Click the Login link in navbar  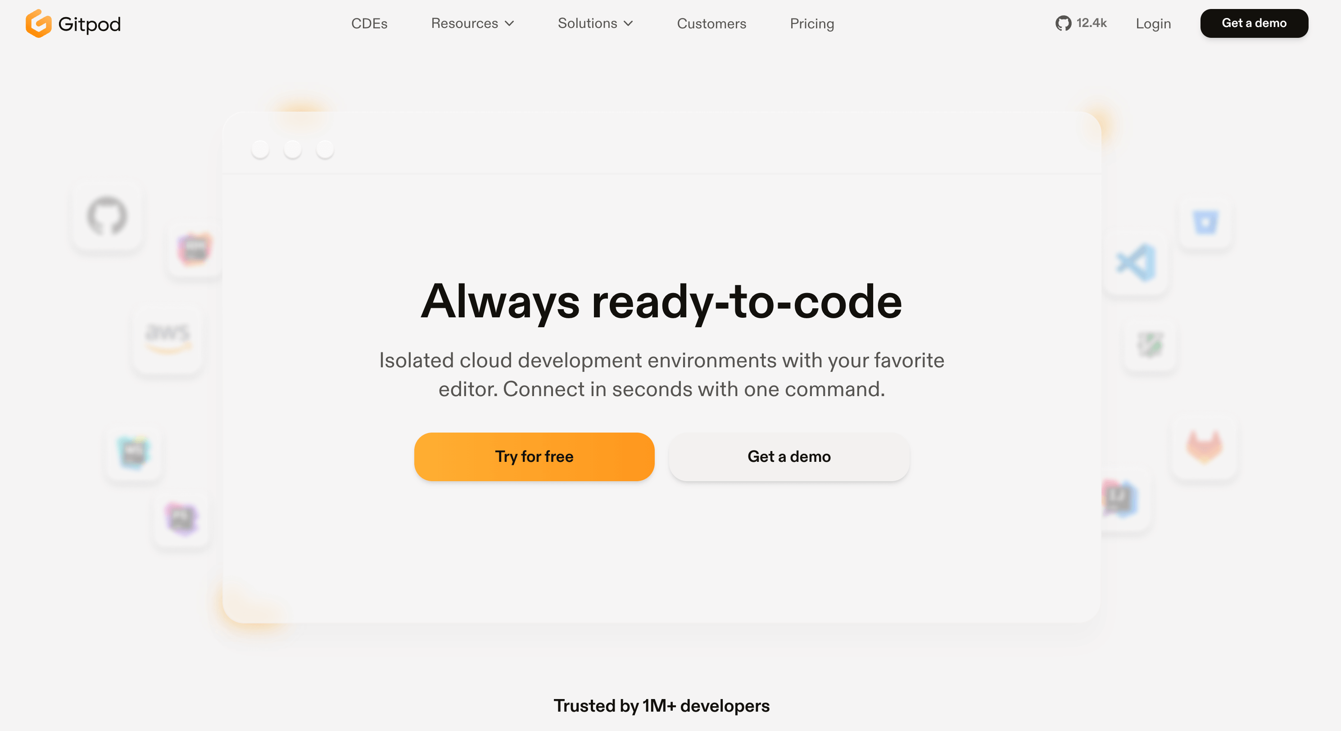[x=1153, y=23]
